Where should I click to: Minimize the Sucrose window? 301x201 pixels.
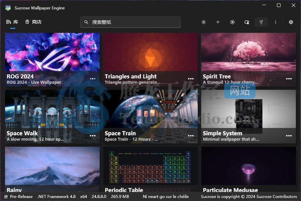pyautogui.click(x=264, y=5)
